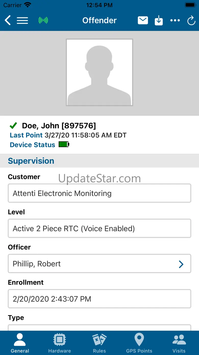Switch to the Hardware tab
The height and width of the screenshot is (355, 199).
coord(60,343)
